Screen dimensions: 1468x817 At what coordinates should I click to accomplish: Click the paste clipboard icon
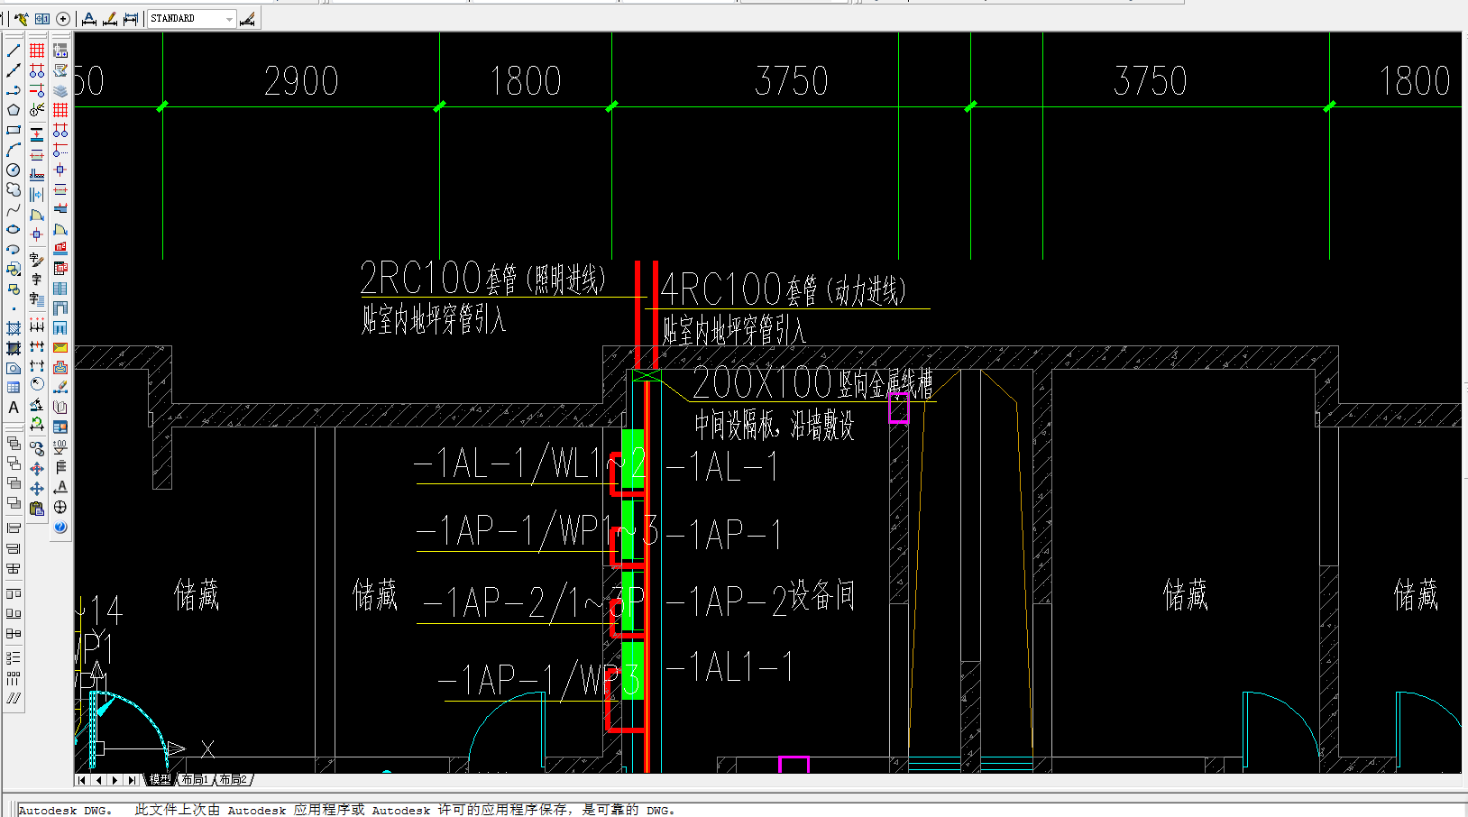pyautogui.click(x=37, y=509)
